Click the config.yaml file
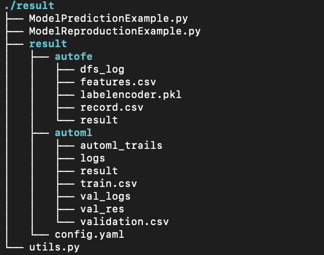324x255 pixels. [89, 235]
